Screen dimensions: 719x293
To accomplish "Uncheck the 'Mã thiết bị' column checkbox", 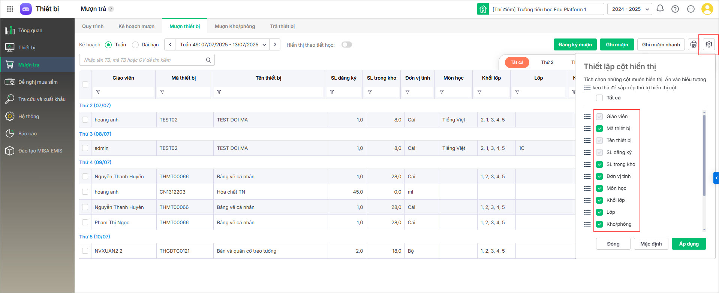I will click(x=599, y=129).
